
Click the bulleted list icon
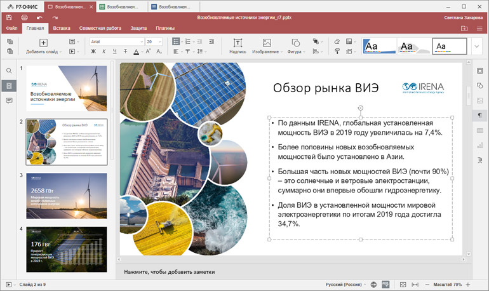click(177, 41)
